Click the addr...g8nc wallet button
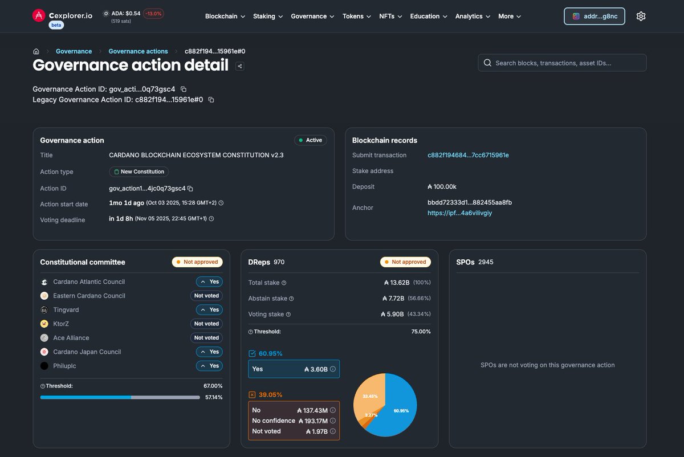The width and height of the screenshot is (684, 457). [595, 17]
